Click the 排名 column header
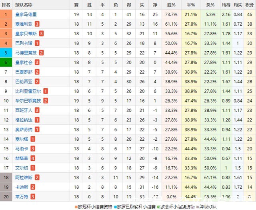 click(6, 5)
